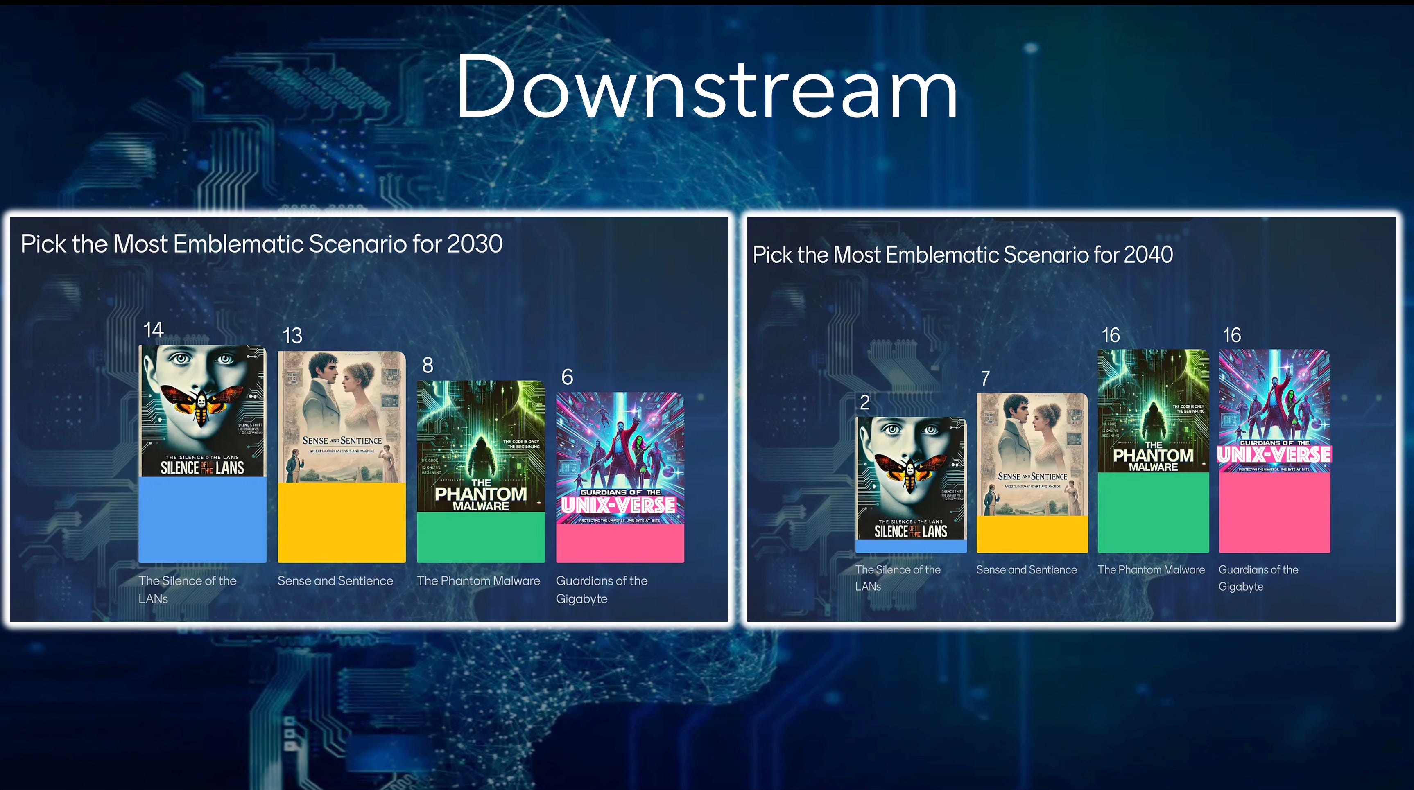Click the Unix-Verse poster in 2030 poll
1414x790 pixels.
(x=620, y=458)
